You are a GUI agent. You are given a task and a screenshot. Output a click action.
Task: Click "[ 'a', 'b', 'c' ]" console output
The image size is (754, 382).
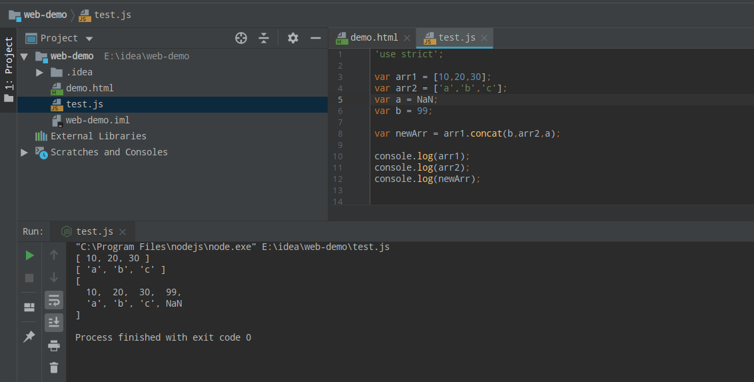point(121,270)
